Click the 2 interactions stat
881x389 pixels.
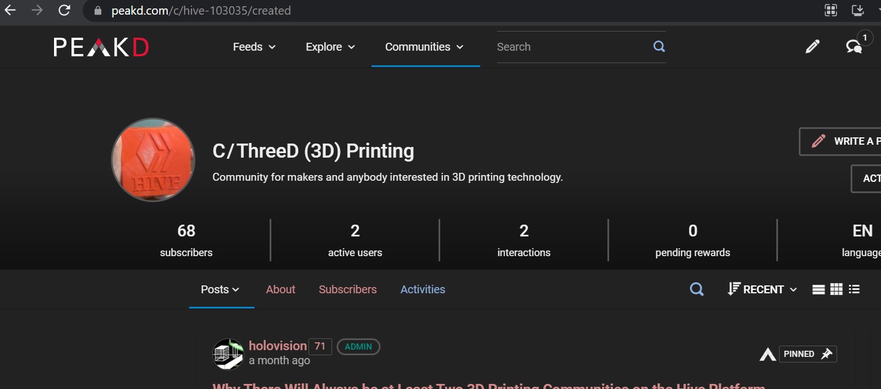pos(524,240)
